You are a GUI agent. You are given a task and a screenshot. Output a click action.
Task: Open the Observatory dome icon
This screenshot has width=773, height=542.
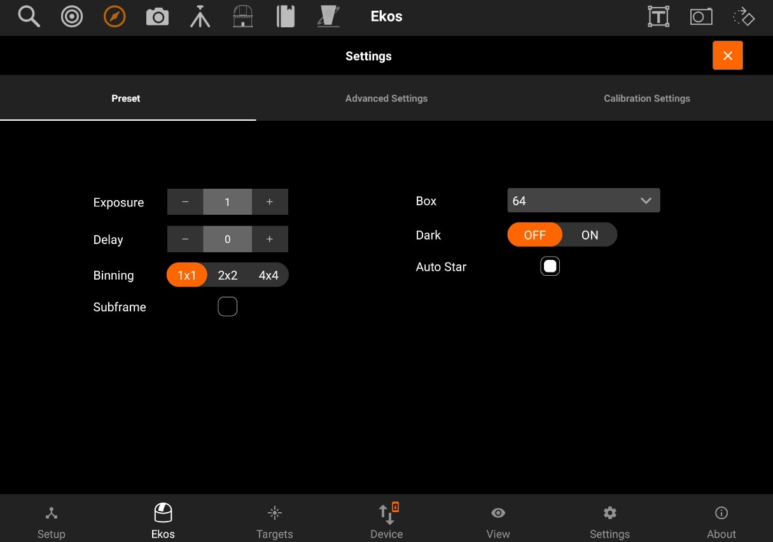243,17
